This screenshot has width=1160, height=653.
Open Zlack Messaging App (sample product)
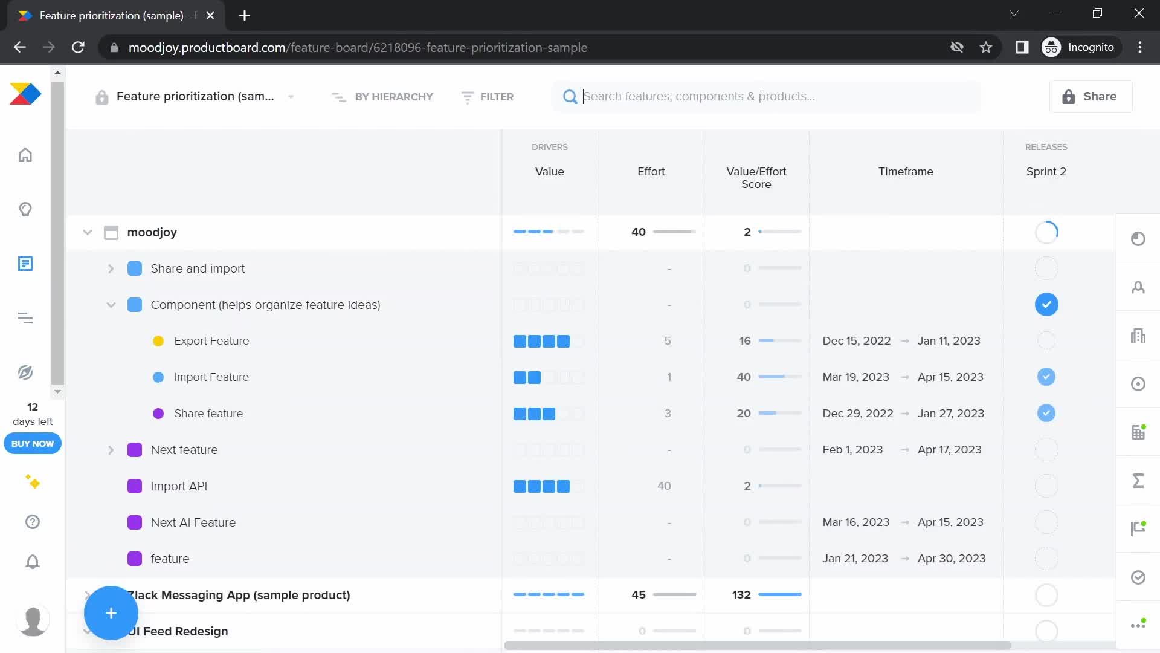(239, 595)
